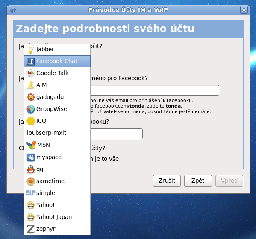Close the Průvodce Účty IM a VoIP window
Viewport: 256px width, 239px height.
244,10
